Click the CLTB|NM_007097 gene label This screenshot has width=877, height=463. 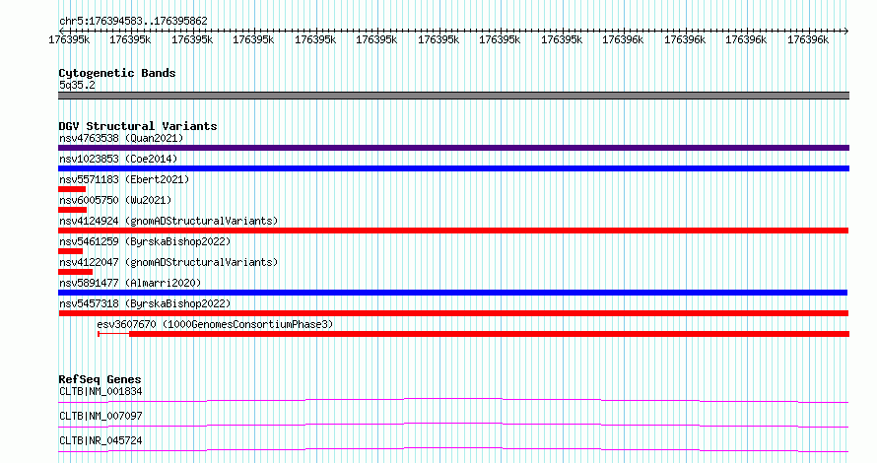[x=101, y=416]
